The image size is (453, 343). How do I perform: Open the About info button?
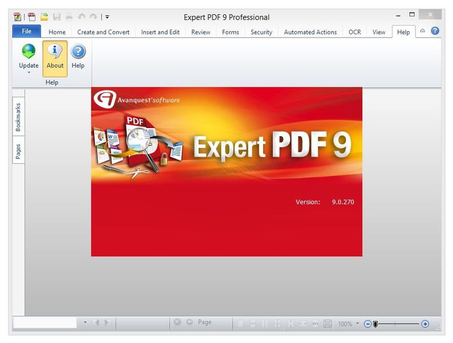[x=55, y=59]
